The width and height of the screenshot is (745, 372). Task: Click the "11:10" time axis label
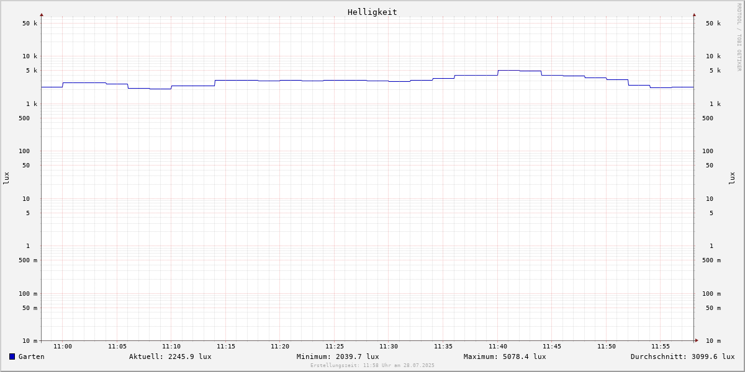171,347
